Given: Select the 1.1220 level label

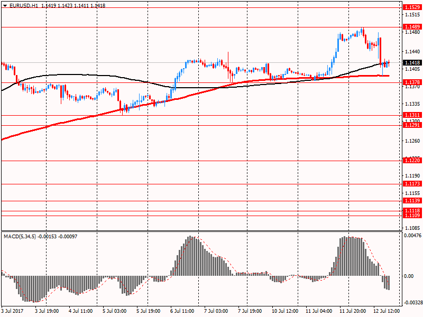Looking at the screenshot, I should 412,161.
